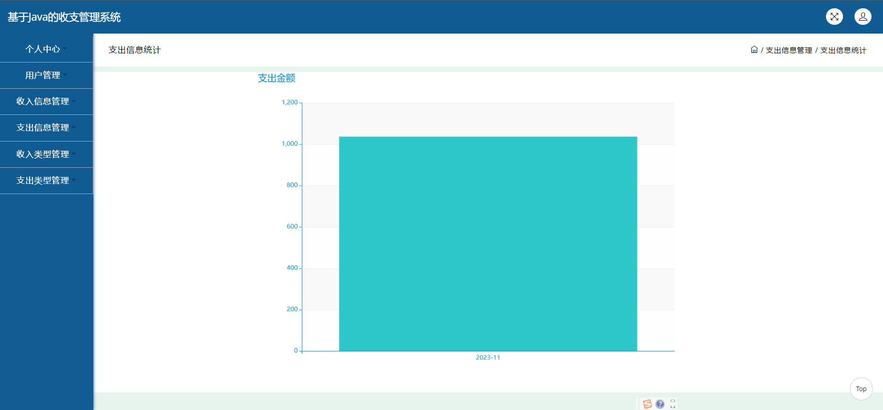Click the 2023-11 x-axis label
Screen dimensions: 883x410
(488, 358)
